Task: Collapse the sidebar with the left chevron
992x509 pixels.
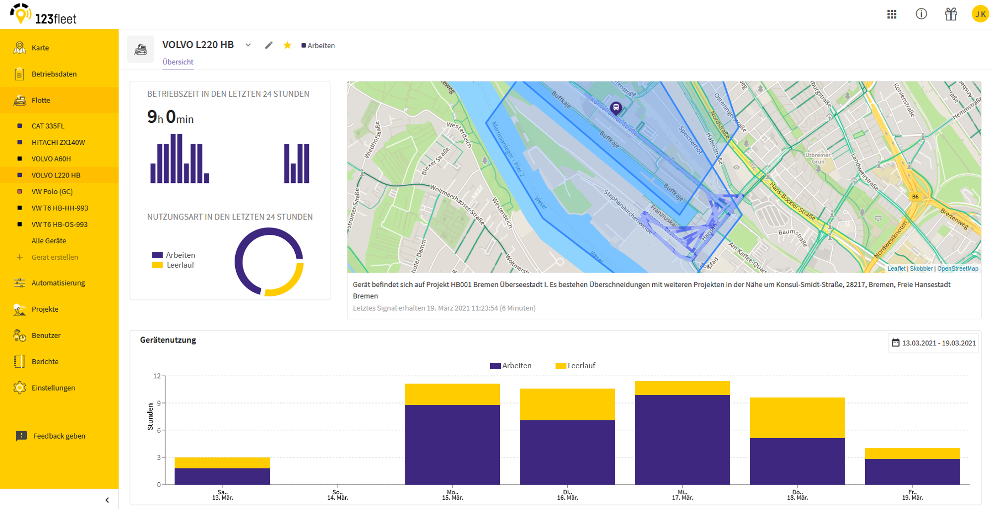Action: tap(107, 500)
